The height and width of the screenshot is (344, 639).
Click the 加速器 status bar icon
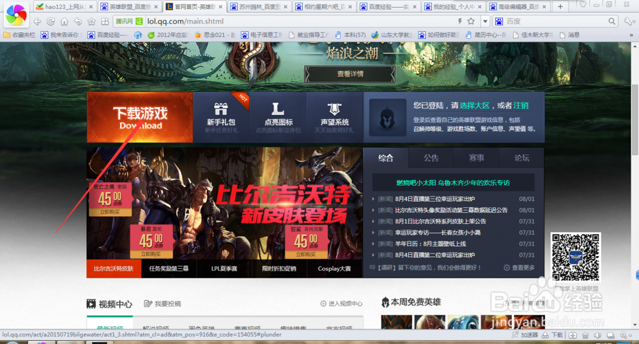tap(525, 335)
